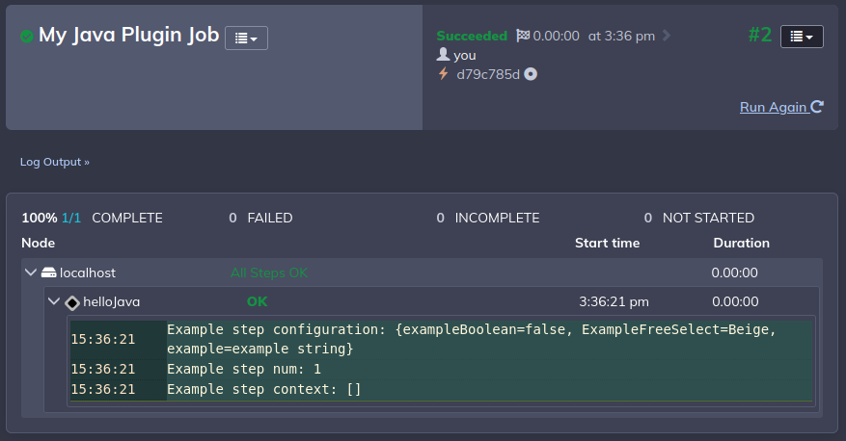Click the user avatar icon beside 'you'
846x441 pixels.
pos(443,54)
